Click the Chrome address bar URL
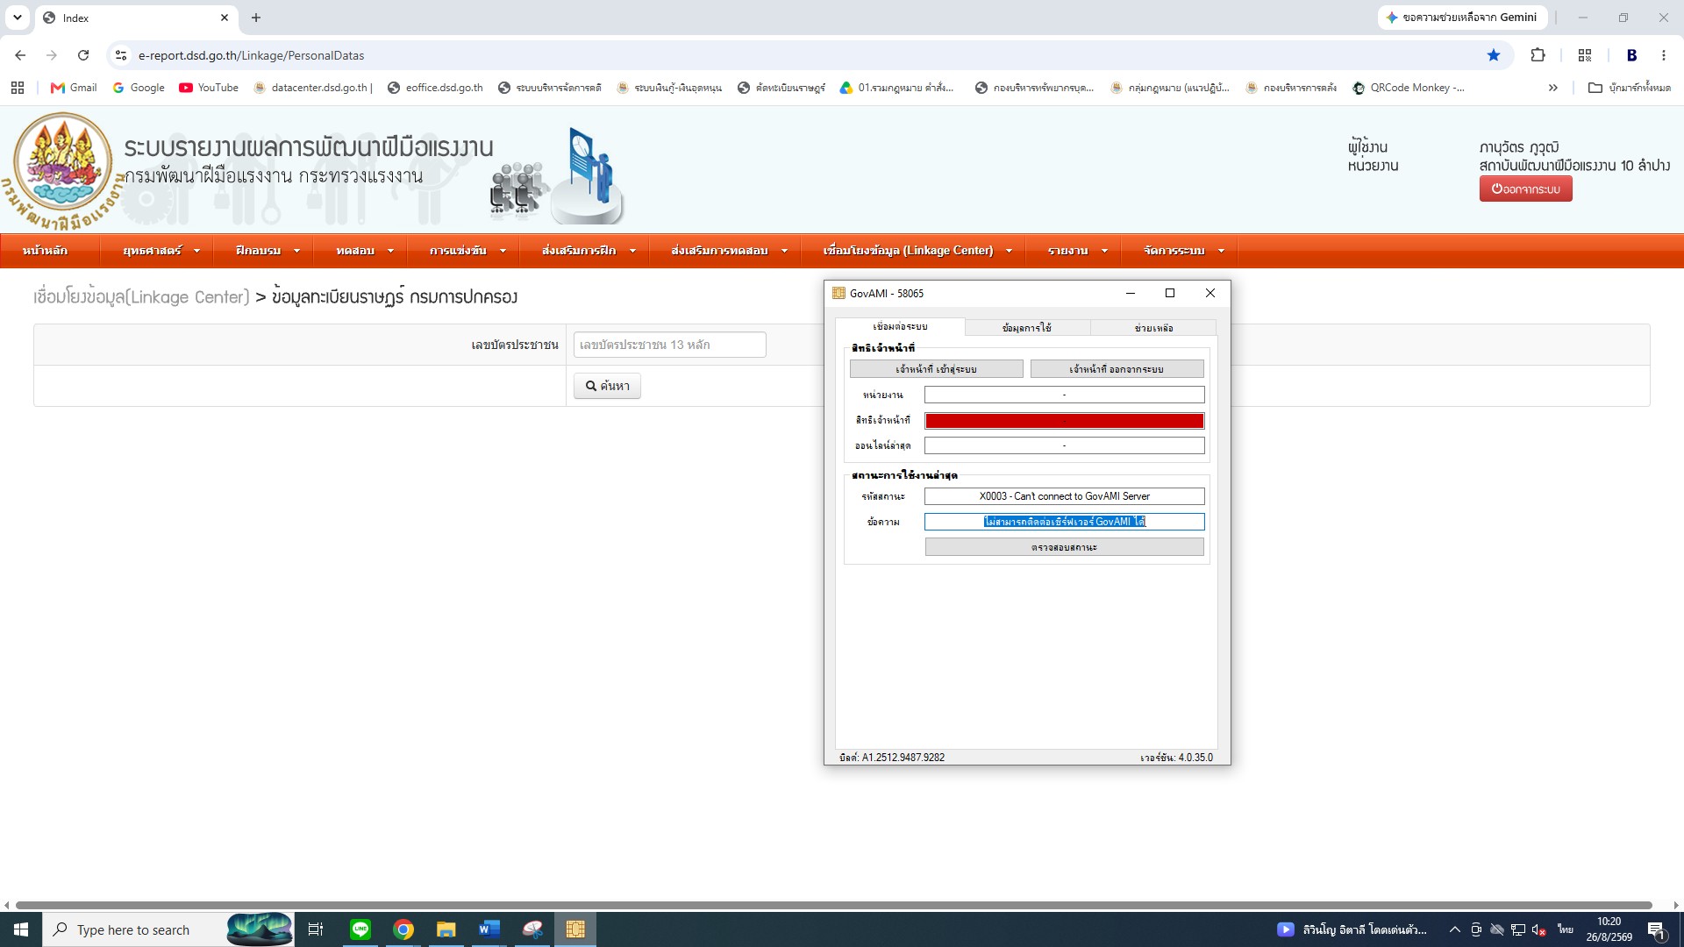Viewport: 1684px width, 947px height. pos(251,55)
